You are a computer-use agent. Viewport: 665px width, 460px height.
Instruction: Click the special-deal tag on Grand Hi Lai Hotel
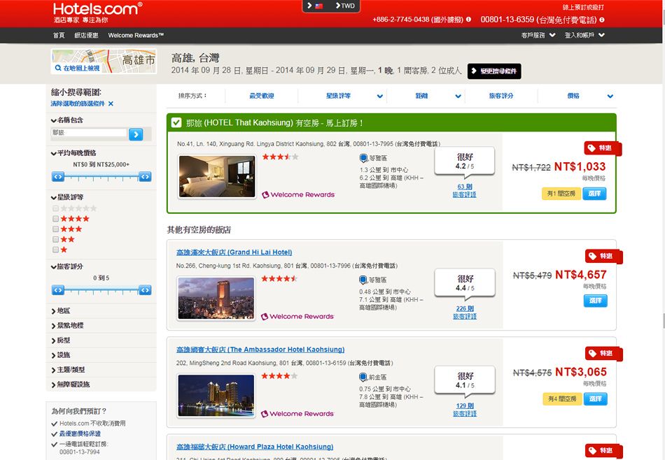(x=603, y=257)
